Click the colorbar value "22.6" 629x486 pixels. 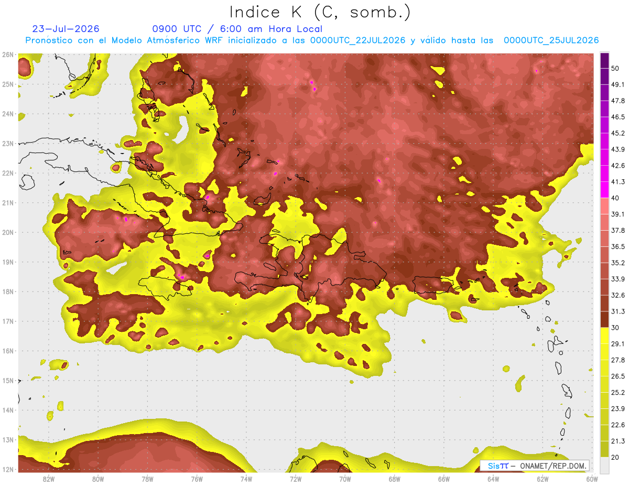(x=618, y=425)
